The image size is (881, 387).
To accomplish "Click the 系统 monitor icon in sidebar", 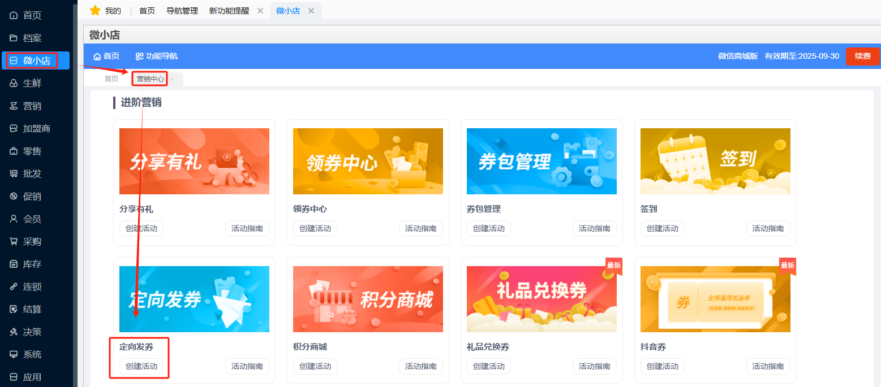I will [x=14, y=355].
